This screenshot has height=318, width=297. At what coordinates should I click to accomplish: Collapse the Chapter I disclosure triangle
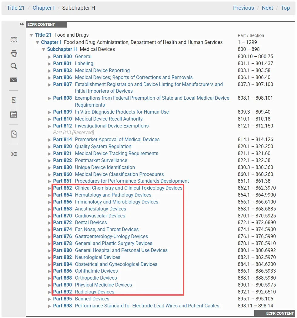coord(37,43)
